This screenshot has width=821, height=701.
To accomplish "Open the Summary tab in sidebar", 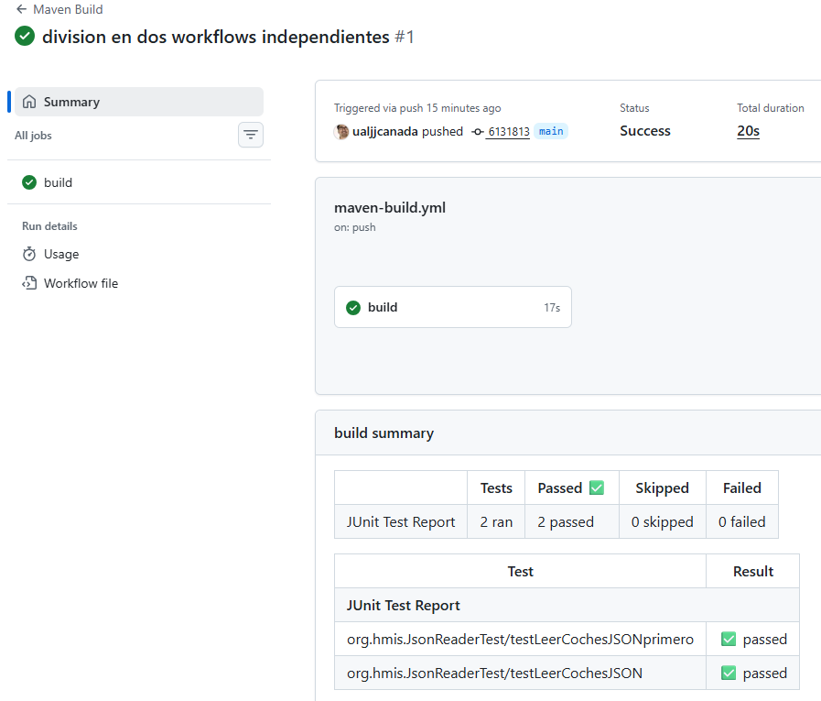I will tap(71, 102).
